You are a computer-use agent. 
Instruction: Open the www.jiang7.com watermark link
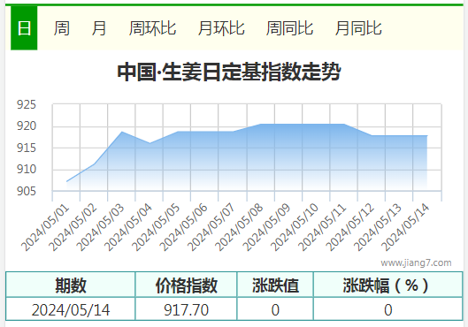click(416, 262)
